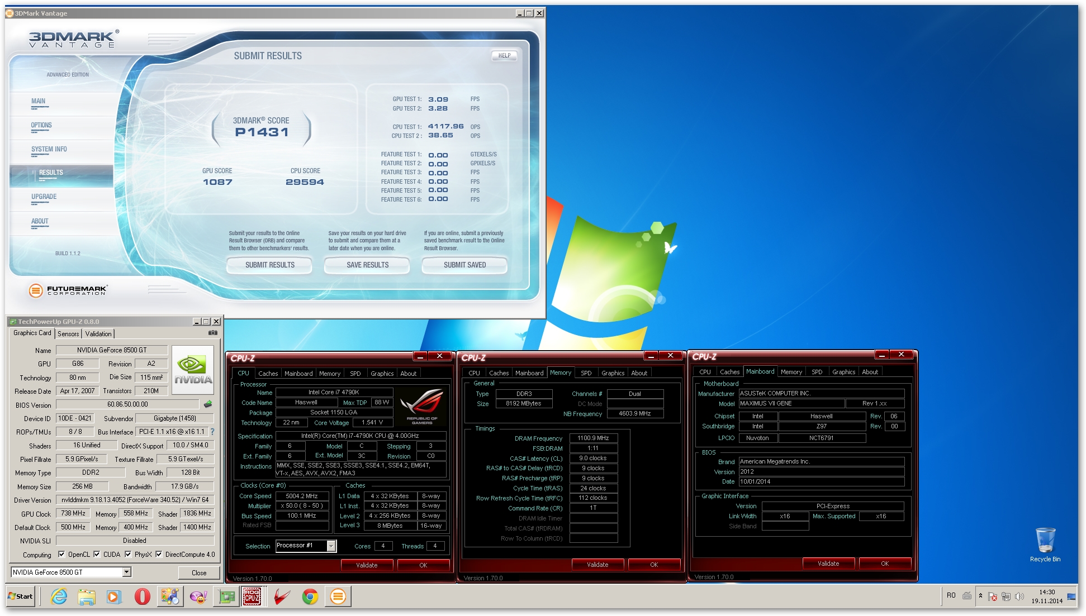This screenshot has width=1086, height=616.
Task: Click the SUBMIT SAVED button
Action: click(464, 265)
